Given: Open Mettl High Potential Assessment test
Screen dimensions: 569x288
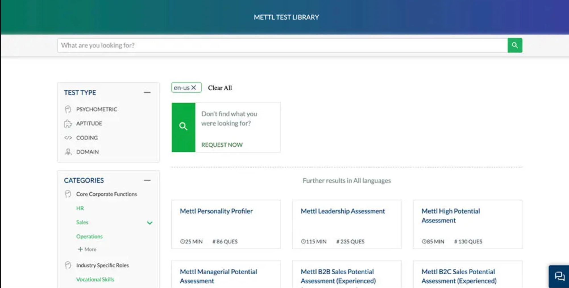Looking at the screenshot, I should [x=450, y=216].
